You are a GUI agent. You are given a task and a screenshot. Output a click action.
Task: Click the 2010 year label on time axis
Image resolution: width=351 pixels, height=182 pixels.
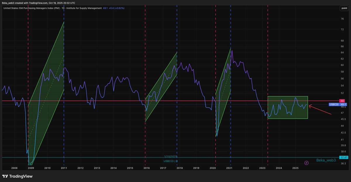click(47, 168)
